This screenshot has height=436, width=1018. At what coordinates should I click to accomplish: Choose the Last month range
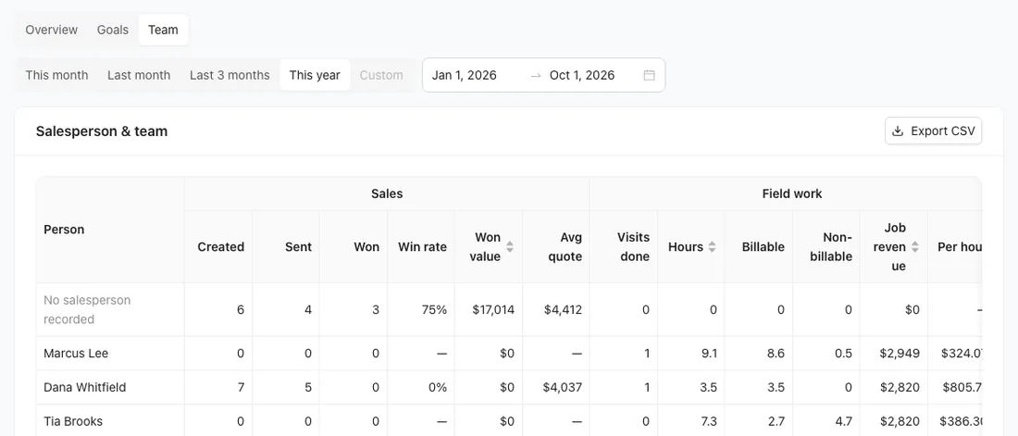[x=139, y=75]
